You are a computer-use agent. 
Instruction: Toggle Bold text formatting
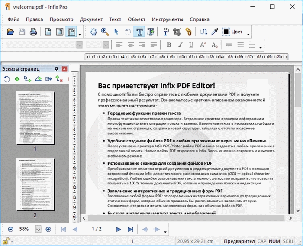pos(169,45)
